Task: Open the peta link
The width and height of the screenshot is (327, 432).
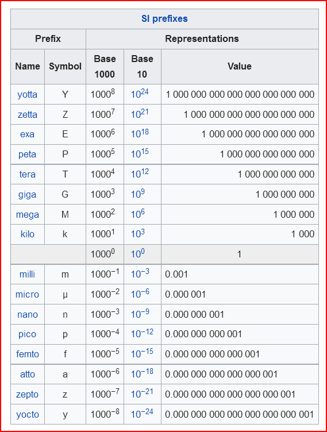Action: point(27,155)
